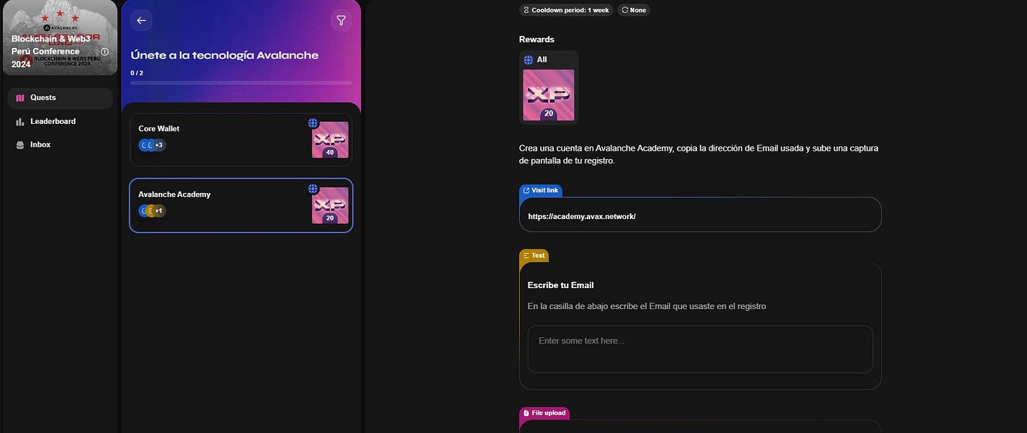Click the File upload tab label

pyautogui.click(x=545, y=413)
